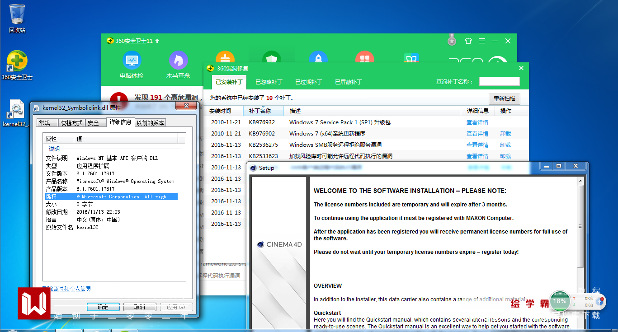
Task: Click the OVERVIEW heading in Setup
Action: pyautogui.click(x=328, y=286)
